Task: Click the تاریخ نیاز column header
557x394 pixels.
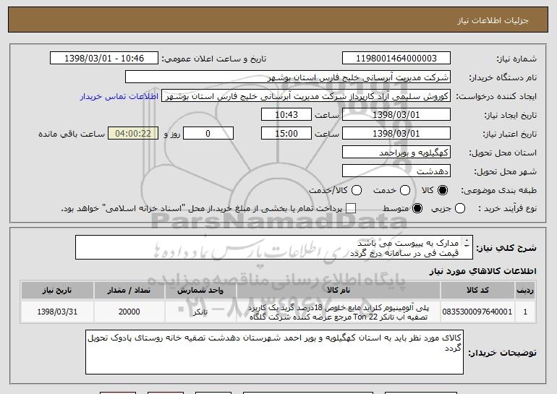Action: (57, 291)
